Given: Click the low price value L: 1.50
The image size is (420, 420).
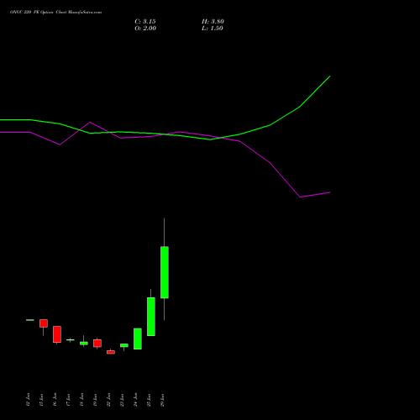Looking at the screenshot, I should tap(213, 29).
